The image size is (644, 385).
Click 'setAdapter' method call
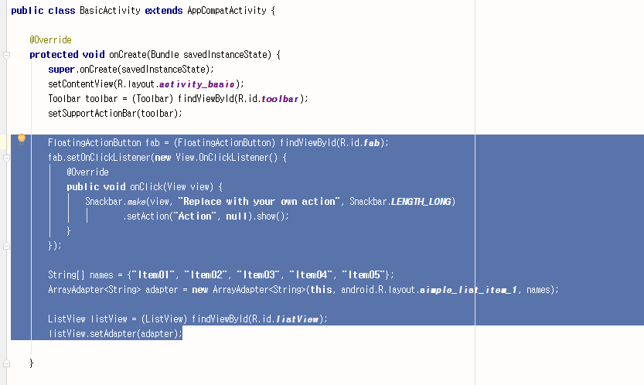(113, 334)
